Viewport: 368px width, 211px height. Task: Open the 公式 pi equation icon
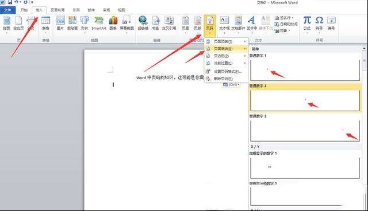[x=306, y=25]
